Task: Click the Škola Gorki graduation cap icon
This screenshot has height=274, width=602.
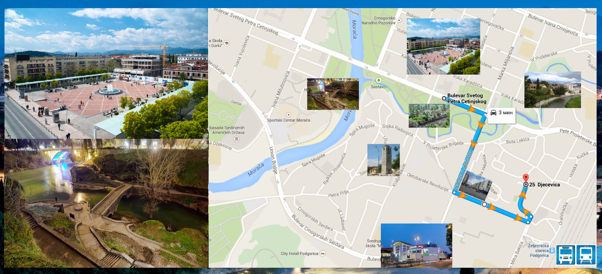Action: click(x=227, y=43)
